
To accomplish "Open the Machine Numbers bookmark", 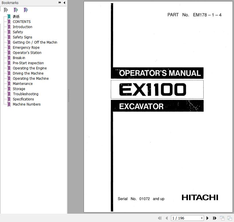I will click(27, 104).
